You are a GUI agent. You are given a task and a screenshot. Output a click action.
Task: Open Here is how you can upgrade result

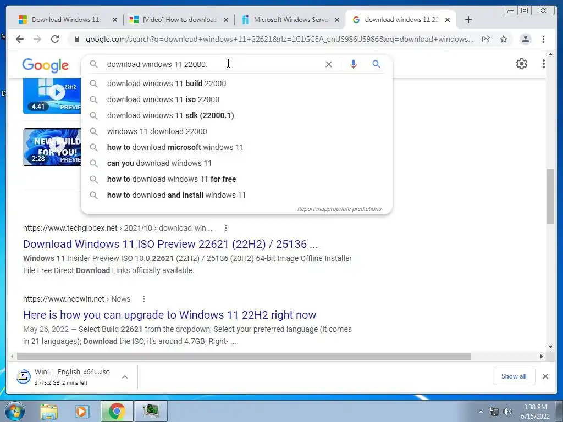click(x=169, y=315)
